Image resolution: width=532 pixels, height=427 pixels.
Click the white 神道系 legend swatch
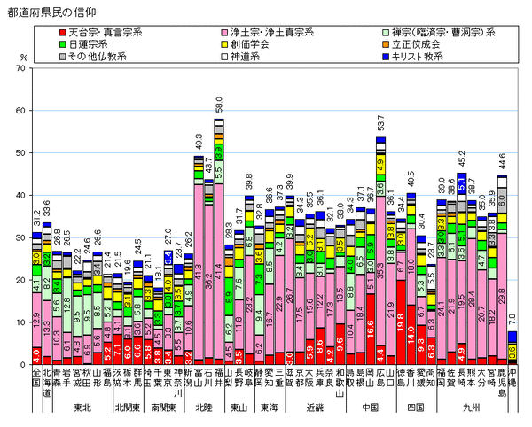pos(224,57)
